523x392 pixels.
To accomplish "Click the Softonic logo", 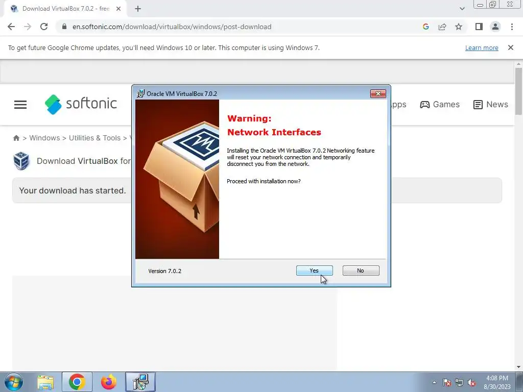I will coord(81,104).
